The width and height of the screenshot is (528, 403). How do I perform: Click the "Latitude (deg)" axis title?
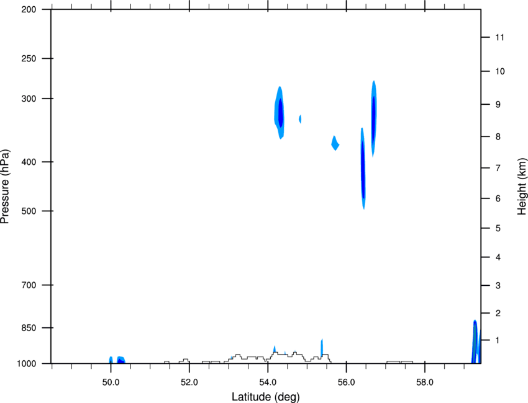tap(265, 397)
